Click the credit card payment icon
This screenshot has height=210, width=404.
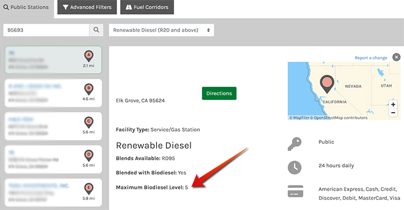(295, 191)
